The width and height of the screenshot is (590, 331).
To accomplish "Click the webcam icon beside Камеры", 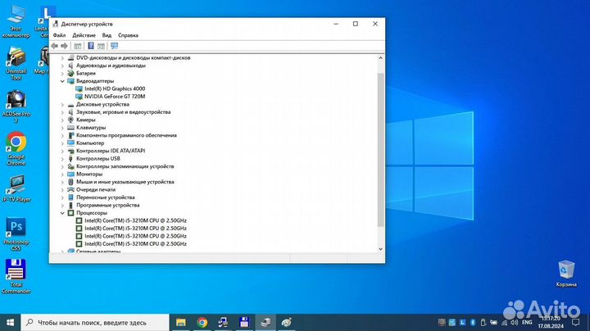I will click(x=70, y=120).
